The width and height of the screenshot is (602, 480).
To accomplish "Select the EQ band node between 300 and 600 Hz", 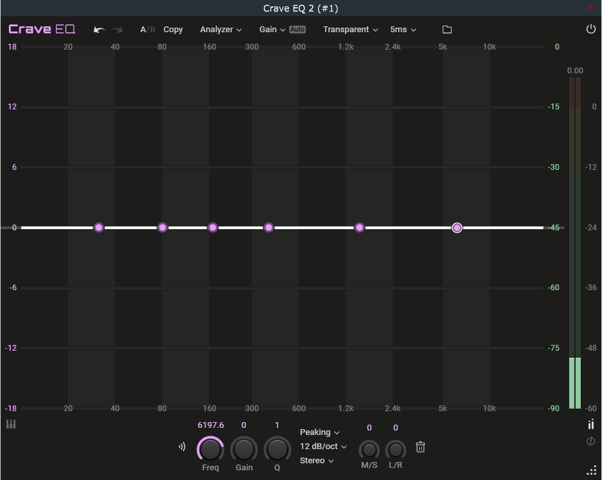I will (268, 228).
